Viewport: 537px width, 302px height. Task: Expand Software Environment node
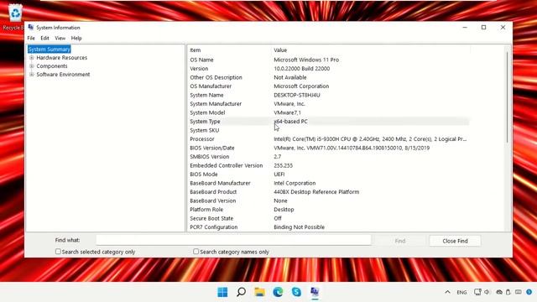click(x=32, y=75)
